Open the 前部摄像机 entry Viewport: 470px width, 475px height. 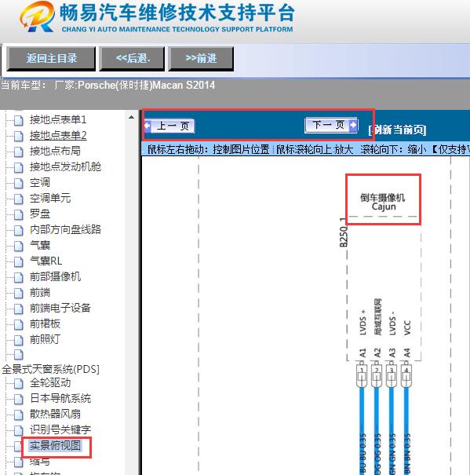click(55, 276)
